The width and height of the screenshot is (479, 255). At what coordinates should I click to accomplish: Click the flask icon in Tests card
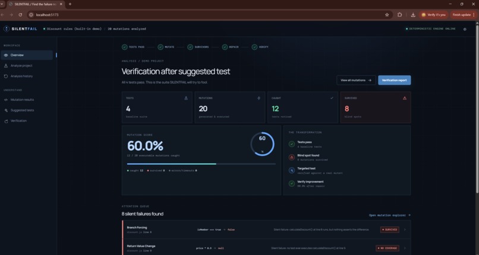coord(186,98)
